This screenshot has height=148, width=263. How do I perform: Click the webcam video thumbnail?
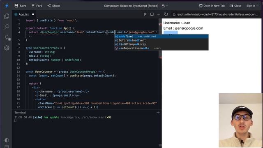240,120
